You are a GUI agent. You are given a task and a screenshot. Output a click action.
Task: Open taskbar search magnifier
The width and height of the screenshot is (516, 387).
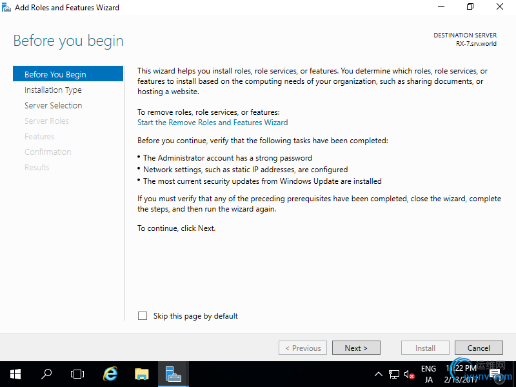pos(46,374)
